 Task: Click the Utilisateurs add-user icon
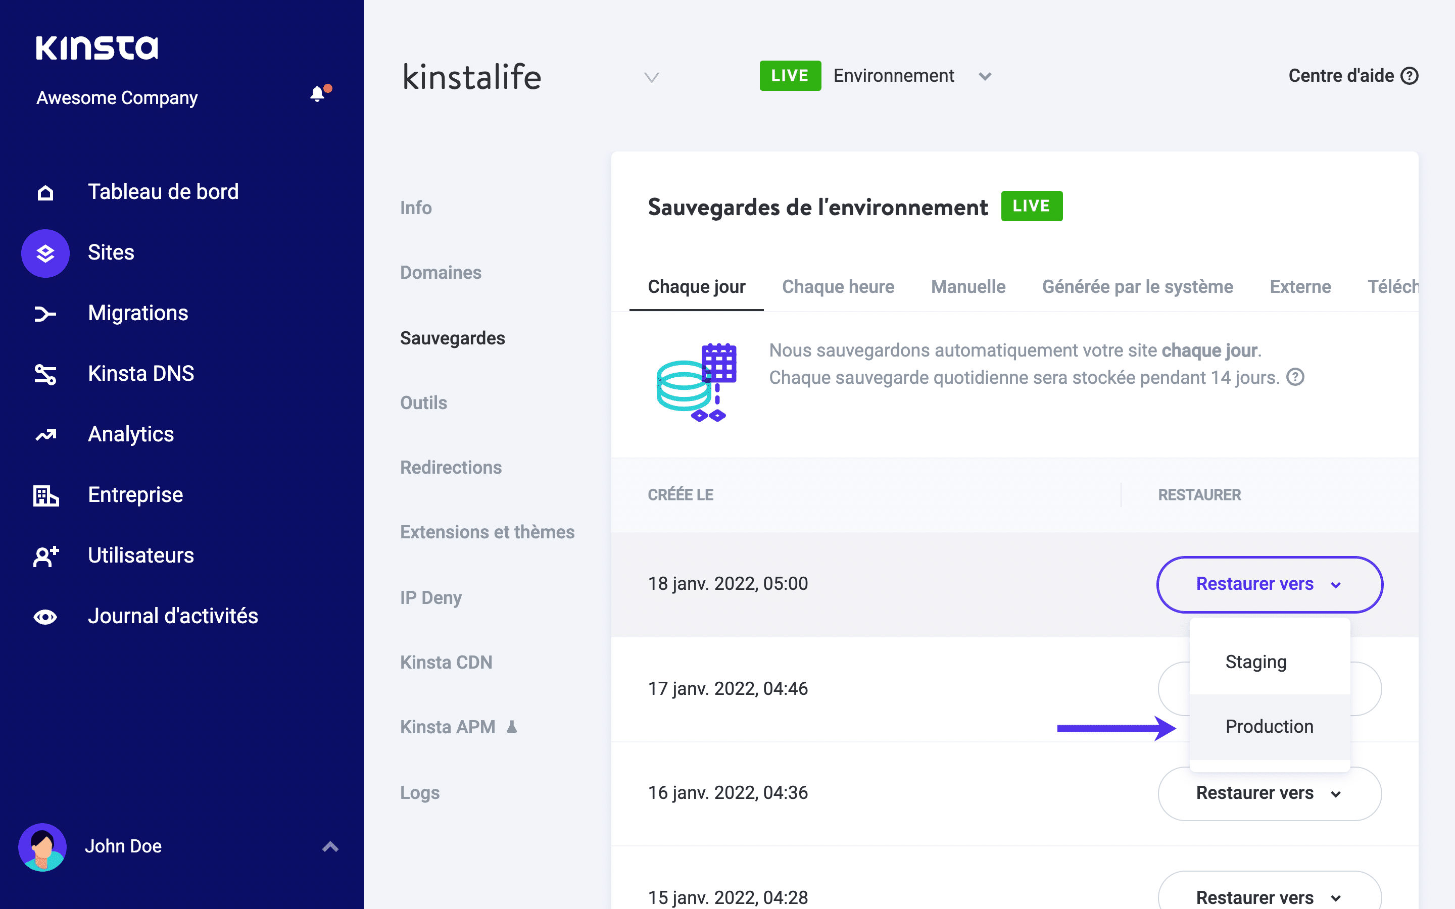pos(45,556)
